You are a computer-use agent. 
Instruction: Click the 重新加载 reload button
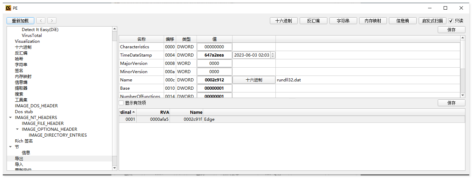20,21
